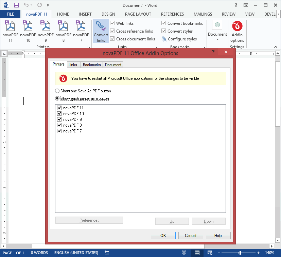The image size is (281, 257).
Task: Toggle the Web links checkbox in ribbon
Action: 112,23
